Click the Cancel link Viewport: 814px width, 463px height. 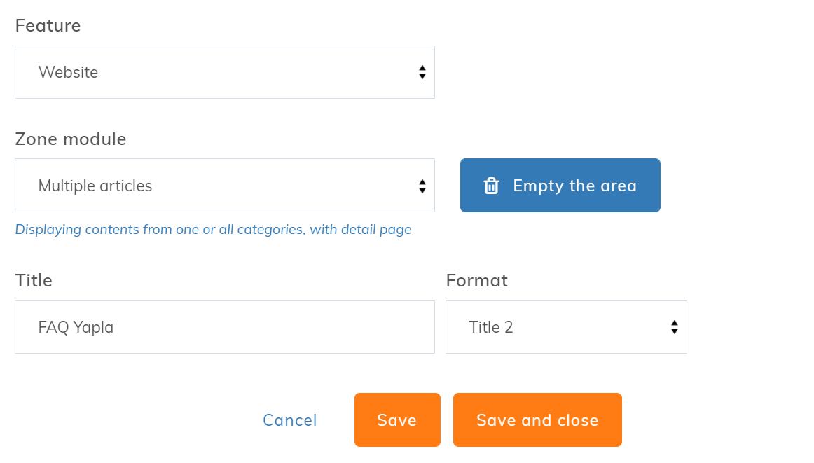click(x=290, y=420)
